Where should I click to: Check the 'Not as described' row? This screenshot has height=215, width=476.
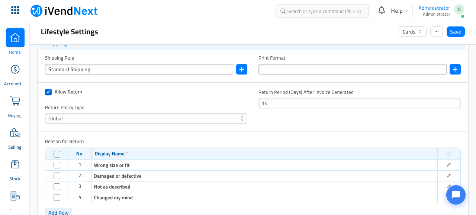click(57, 187)
